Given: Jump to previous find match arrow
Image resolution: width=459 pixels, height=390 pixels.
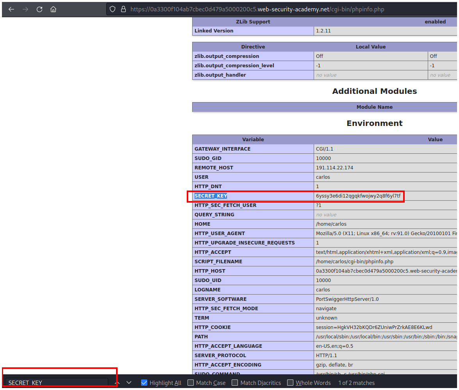Looking at the screenshot, I should click(x=118, y=383).
